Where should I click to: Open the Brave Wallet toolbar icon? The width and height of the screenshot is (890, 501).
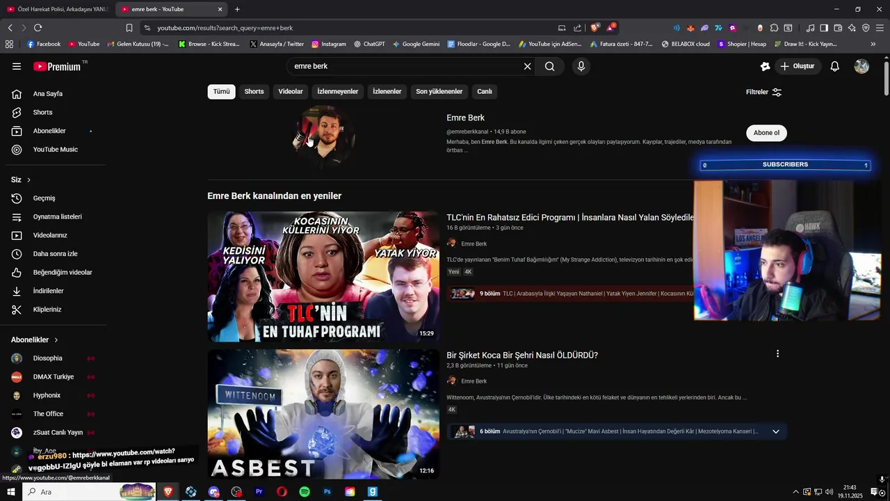(x=838, y=28)
